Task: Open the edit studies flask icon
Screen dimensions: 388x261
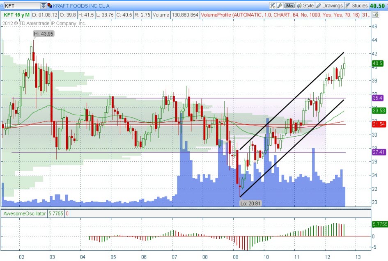Action: tap(273, 6)
